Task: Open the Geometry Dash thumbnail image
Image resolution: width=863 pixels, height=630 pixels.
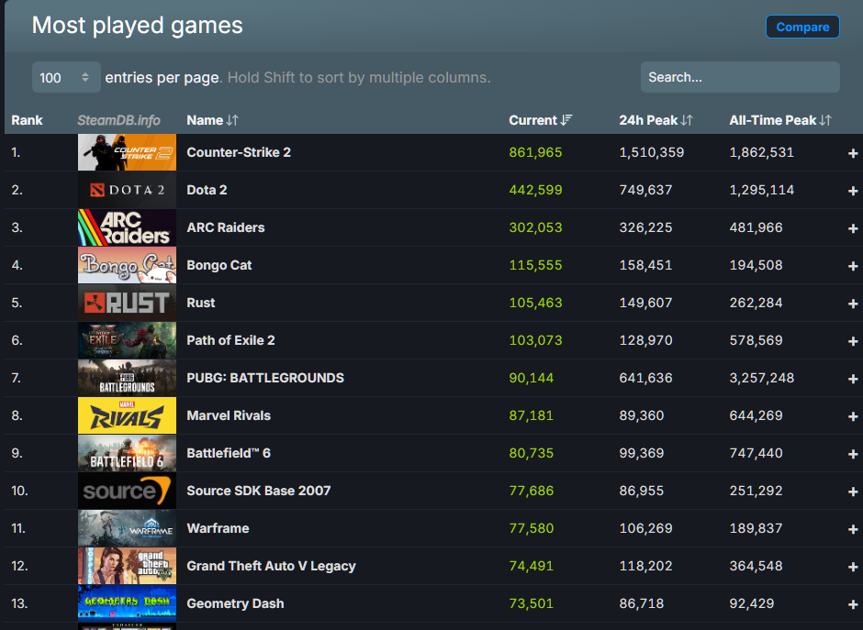Action: point(127,603)
